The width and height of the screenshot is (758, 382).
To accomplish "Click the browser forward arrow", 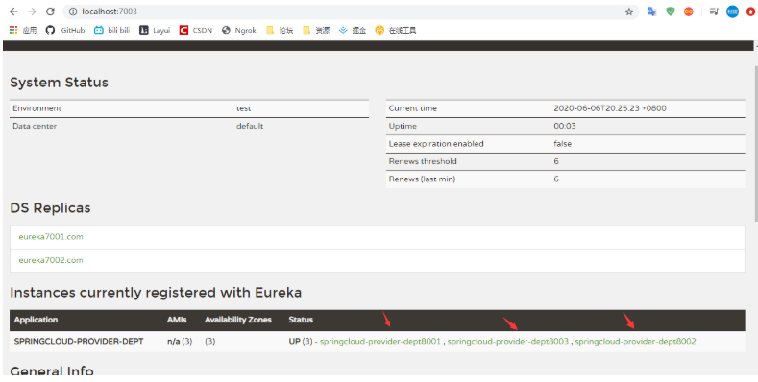I will point(32,12).
